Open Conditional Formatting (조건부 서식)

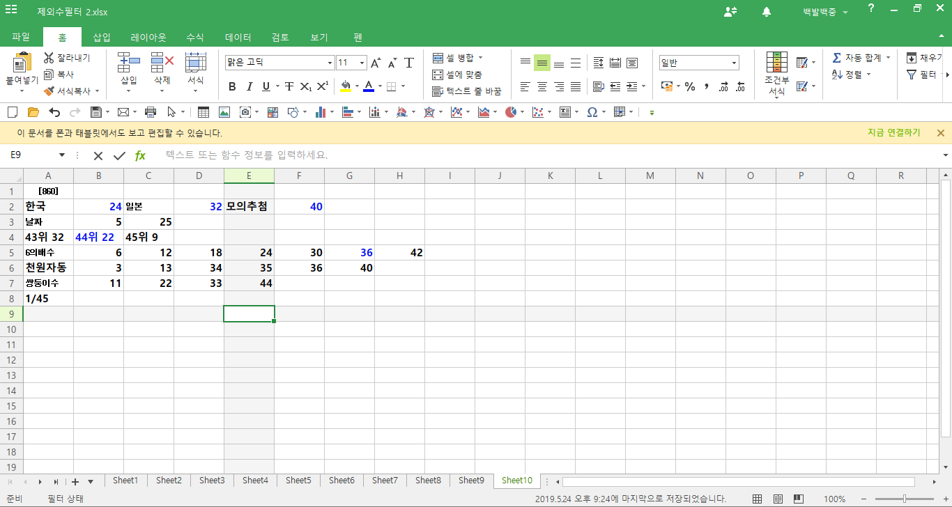[x=776, y=75]
